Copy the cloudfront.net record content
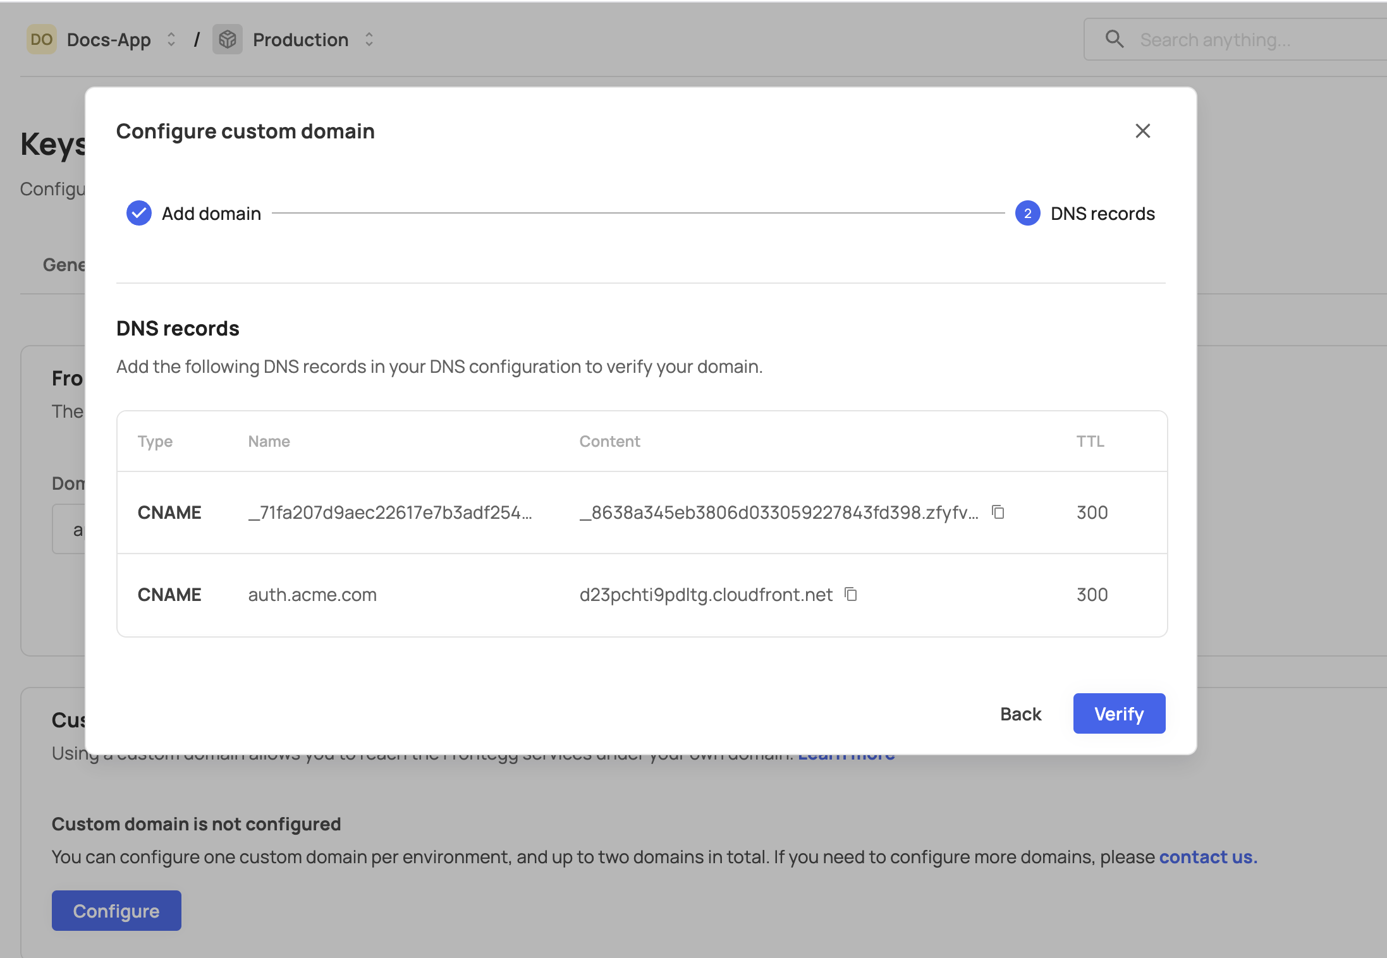 852,594
